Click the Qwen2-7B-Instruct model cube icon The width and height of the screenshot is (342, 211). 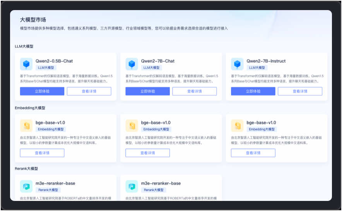point(237,64)
